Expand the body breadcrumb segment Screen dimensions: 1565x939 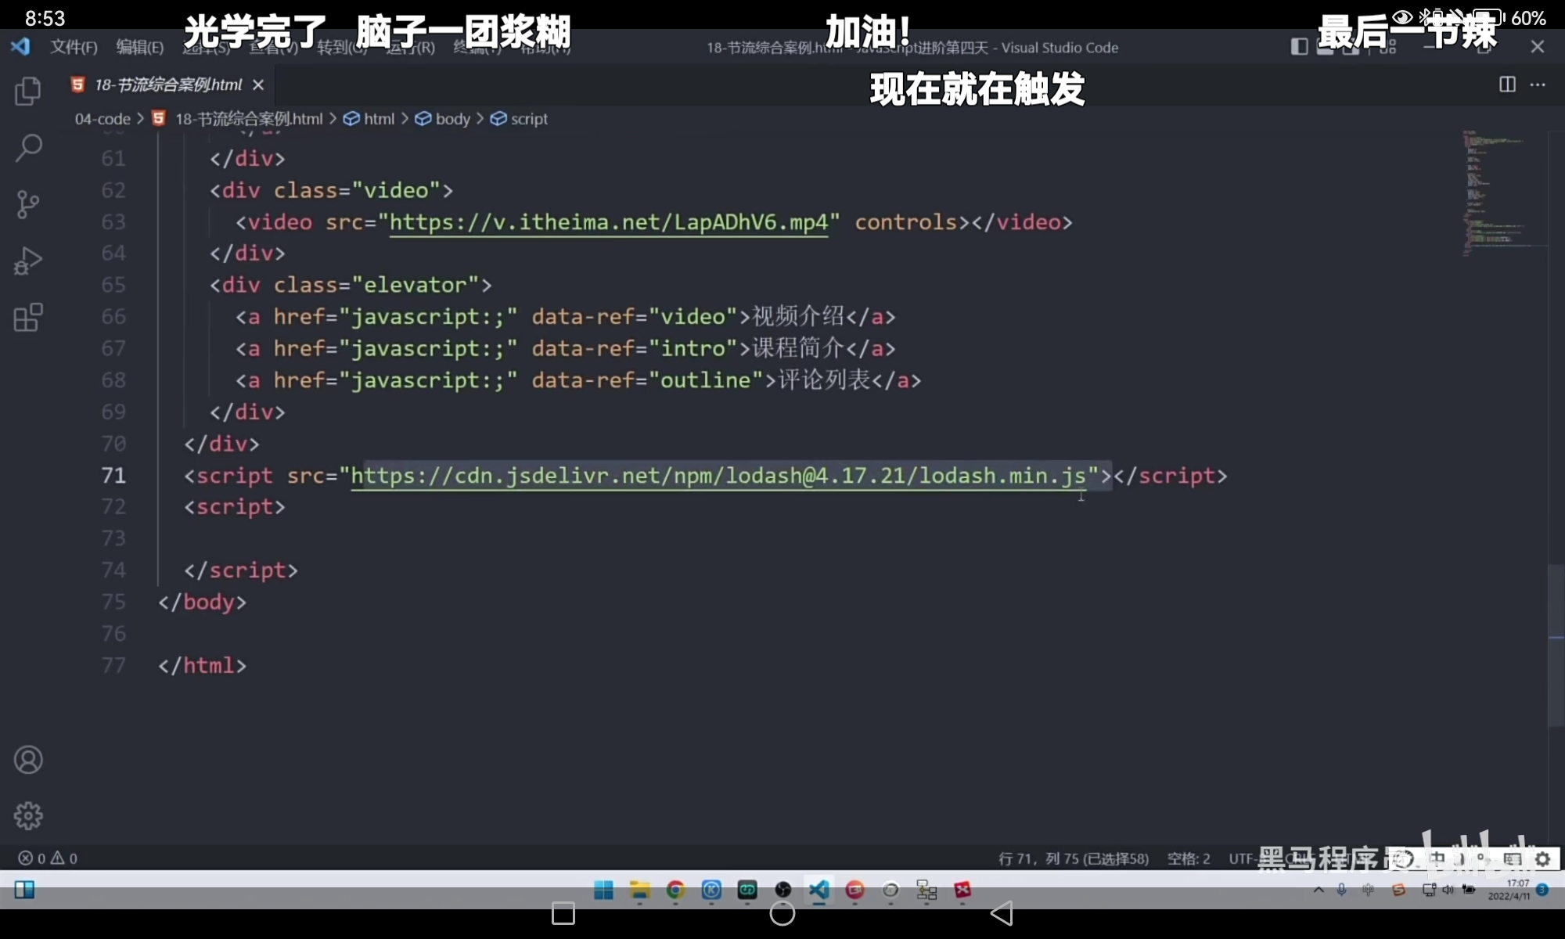452,119
